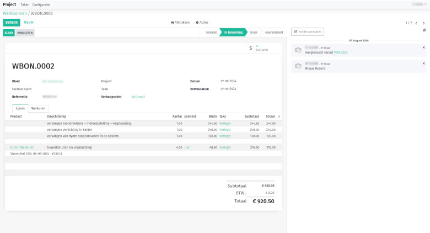Select the Lijnen tab
Viewport: 430px width, 233px height.
[20, 108]
